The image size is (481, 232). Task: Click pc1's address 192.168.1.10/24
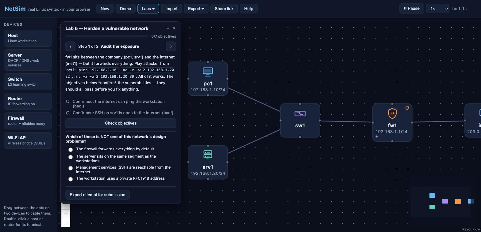[x=208, y=90]
